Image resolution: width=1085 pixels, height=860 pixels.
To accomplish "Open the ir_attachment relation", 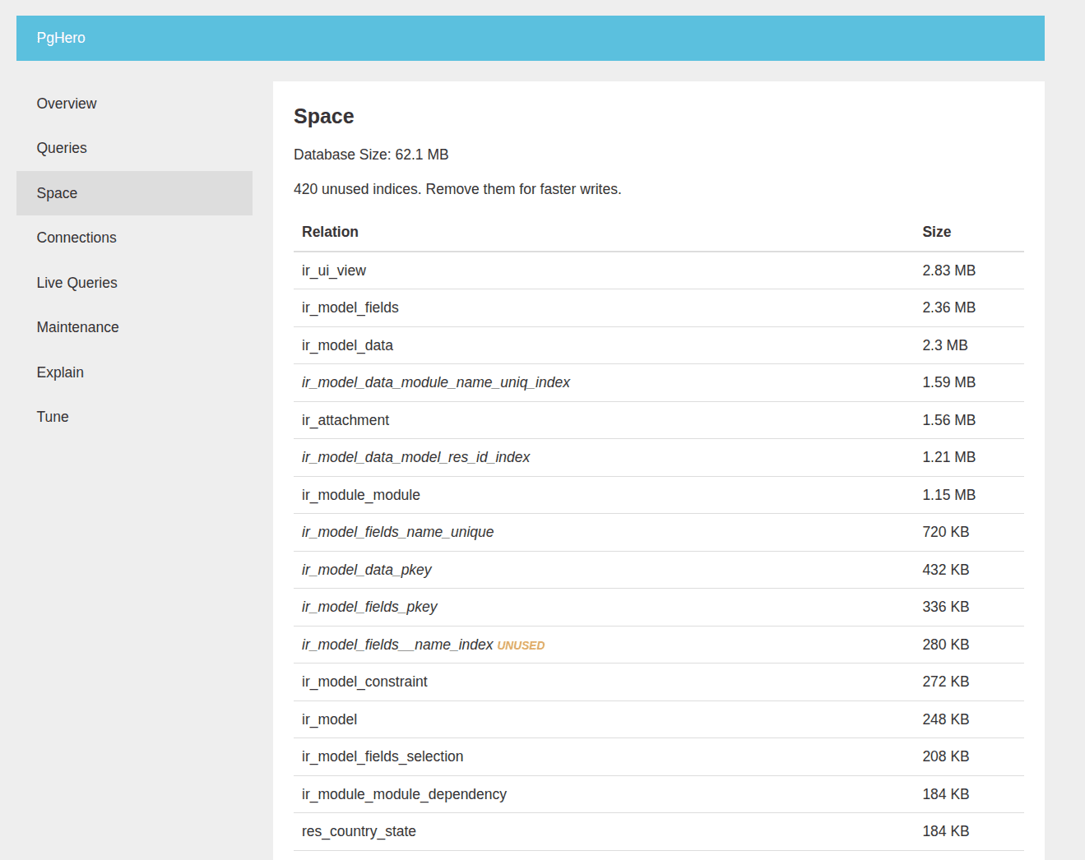I will click(x=345, y=419).
